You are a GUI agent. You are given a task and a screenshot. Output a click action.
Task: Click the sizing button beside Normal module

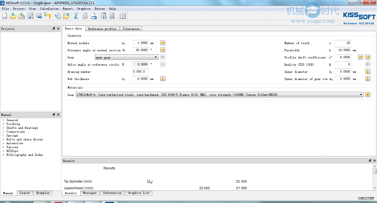coord(163,43)
